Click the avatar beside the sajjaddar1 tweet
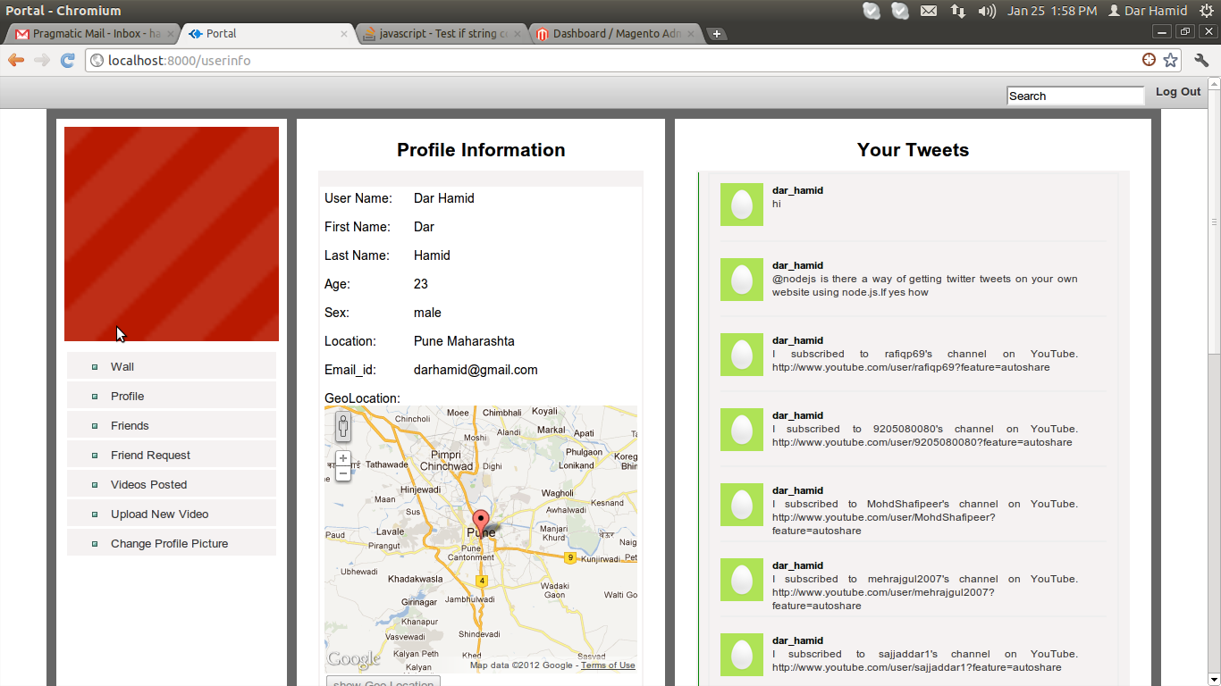Viewport: 1221px width, 686px height. pos(742,655)
